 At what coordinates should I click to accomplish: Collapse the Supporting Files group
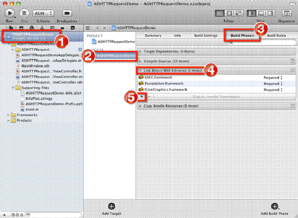[13, 88]
